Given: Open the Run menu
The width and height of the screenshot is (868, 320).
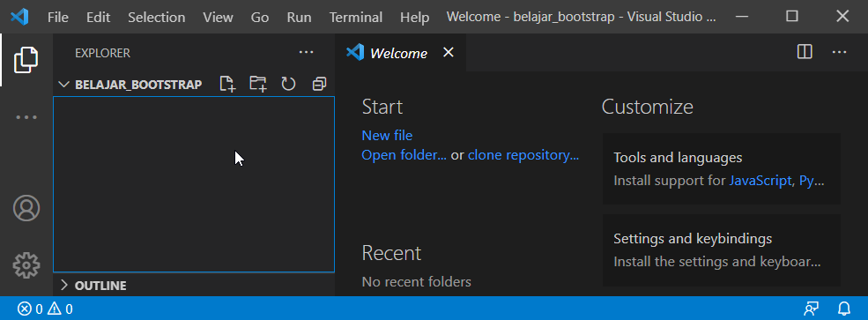Looking at the screenshot, I should (299, 17).
